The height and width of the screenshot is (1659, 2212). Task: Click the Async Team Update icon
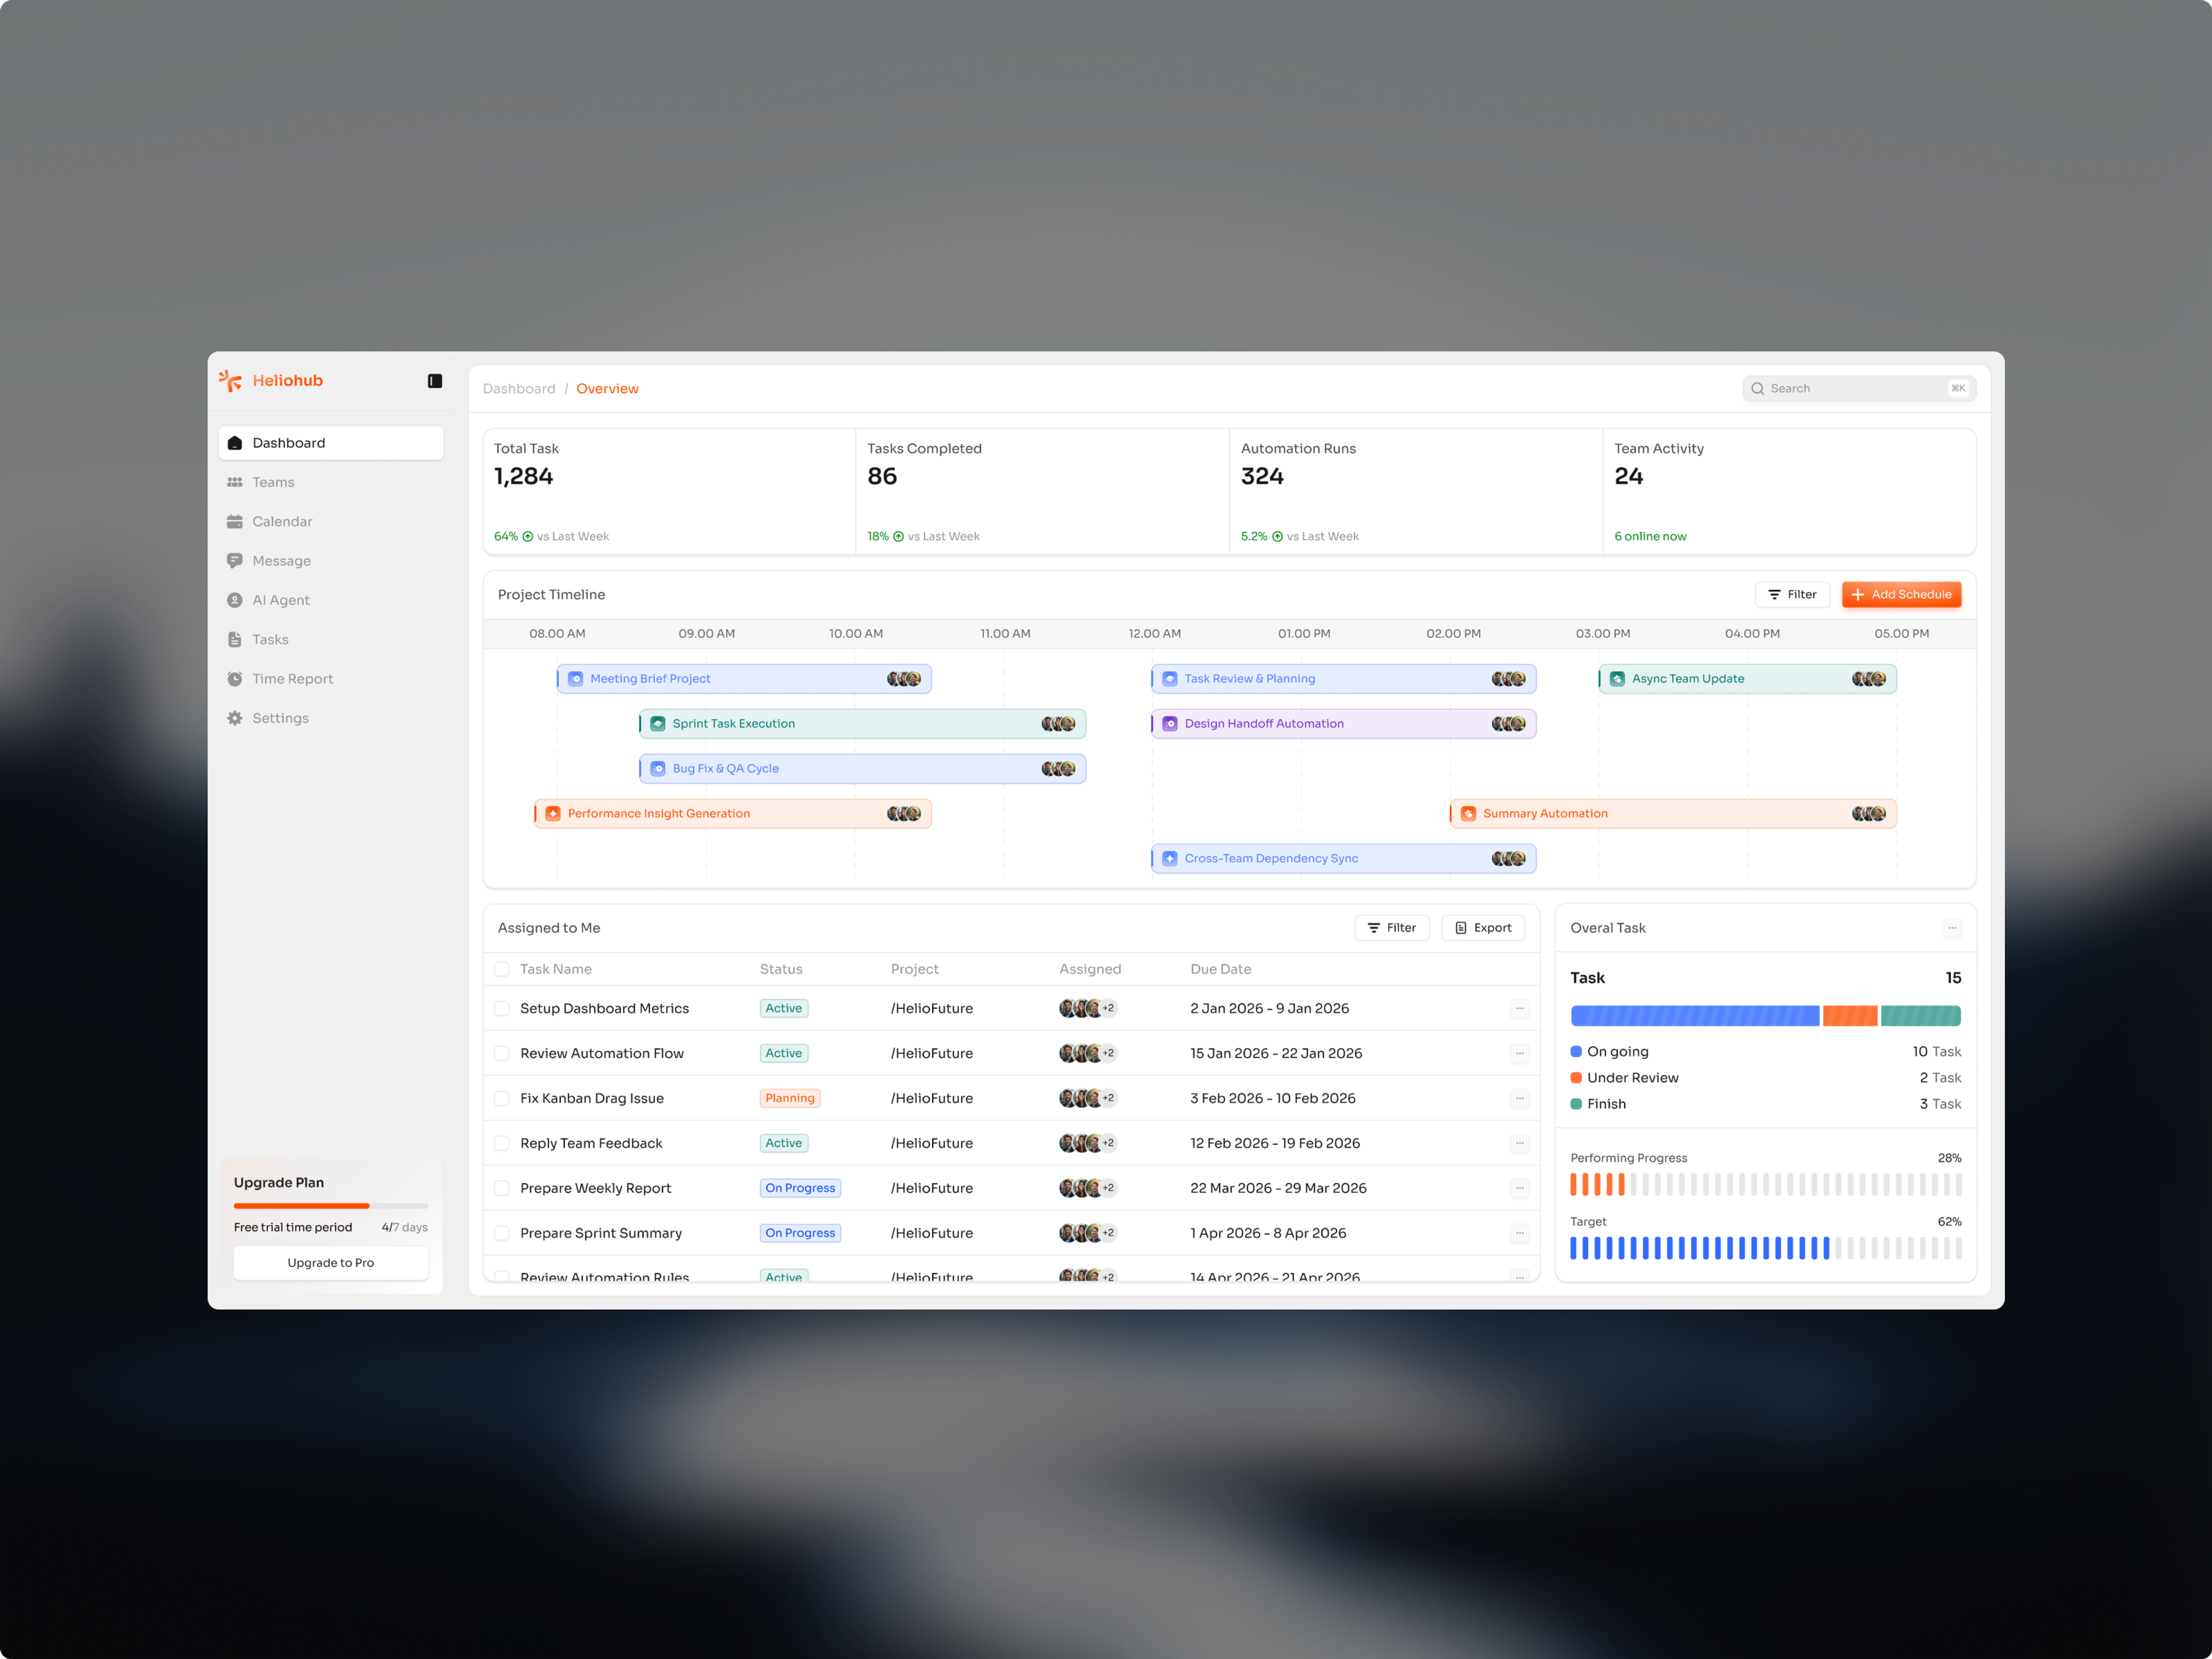(x=1618, y=679)
